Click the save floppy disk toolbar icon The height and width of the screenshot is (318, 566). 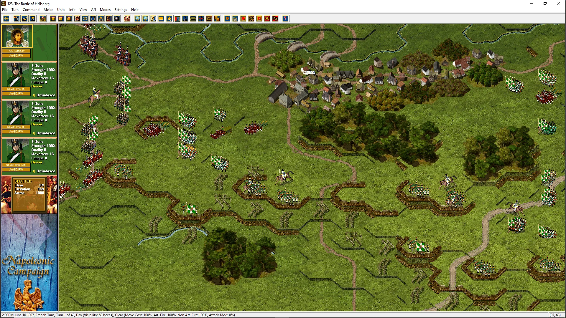(x=33, y=19)
